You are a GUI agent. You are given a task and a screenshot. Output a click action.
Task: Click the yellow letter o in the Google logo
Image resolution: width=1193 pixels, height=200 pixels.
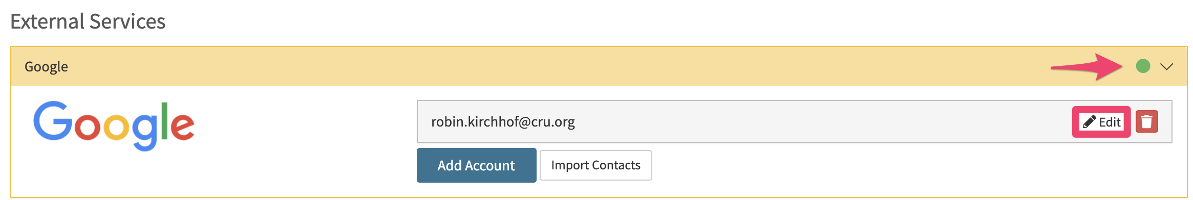116,126
